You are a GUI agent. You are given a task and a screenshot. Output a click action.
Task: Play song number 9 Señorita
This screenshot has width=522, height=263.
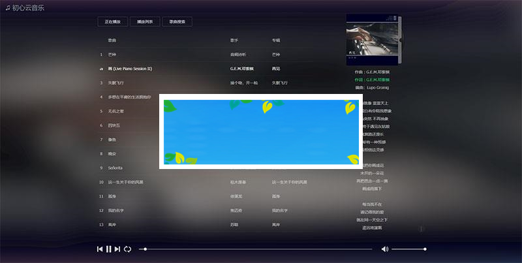pyautogui.click(x=115, y=168)
